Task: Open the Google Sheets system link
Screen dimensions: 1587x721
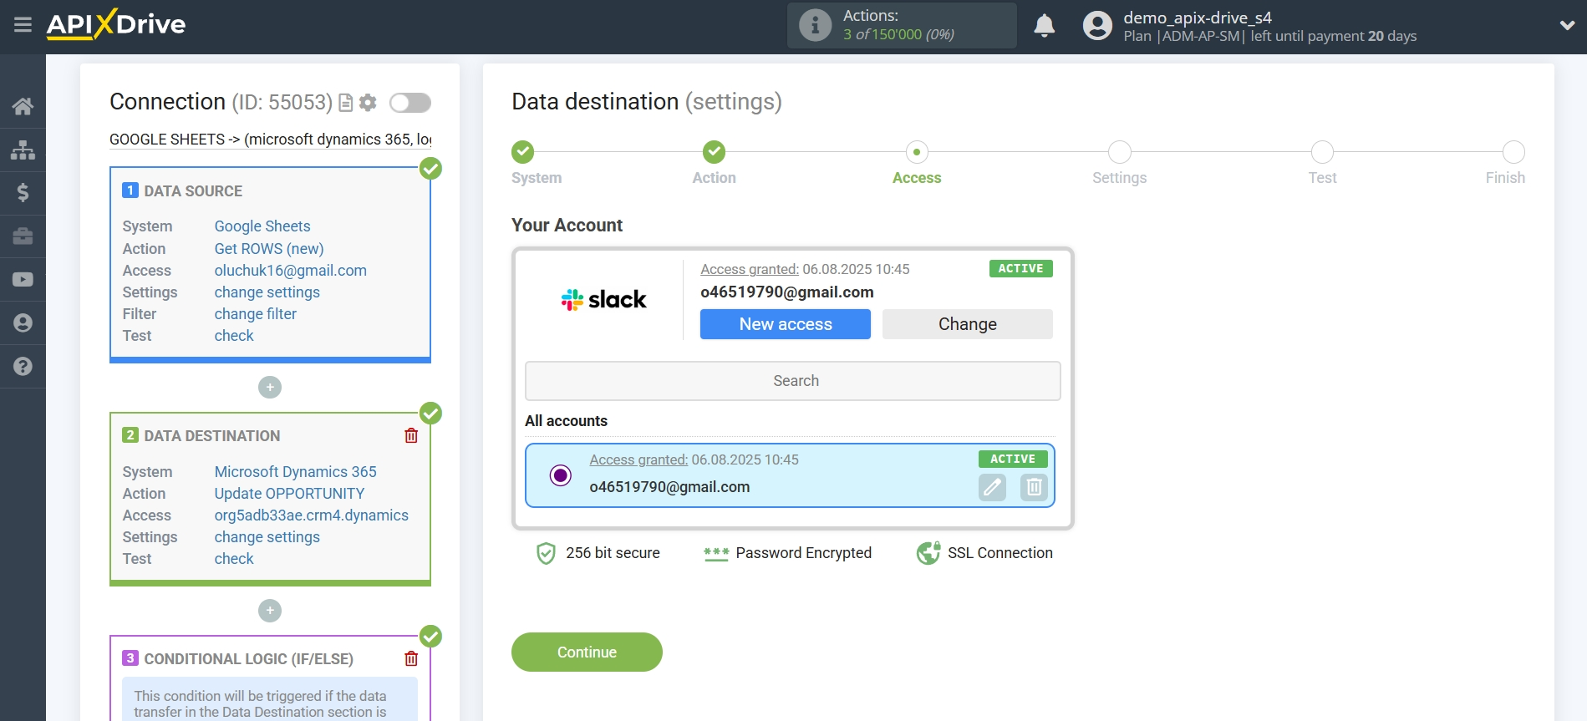Action: (262, 226)
